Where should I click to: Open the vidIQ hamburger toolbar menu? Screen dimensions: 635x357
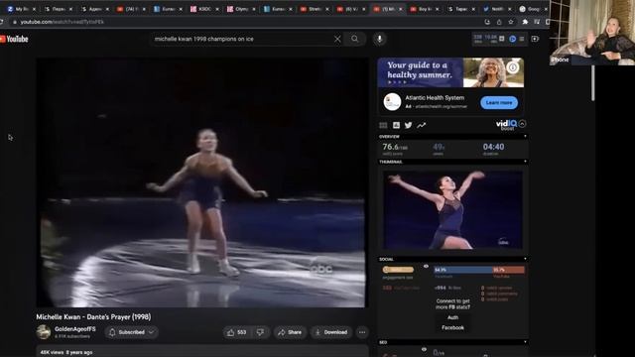click(522, 39)
